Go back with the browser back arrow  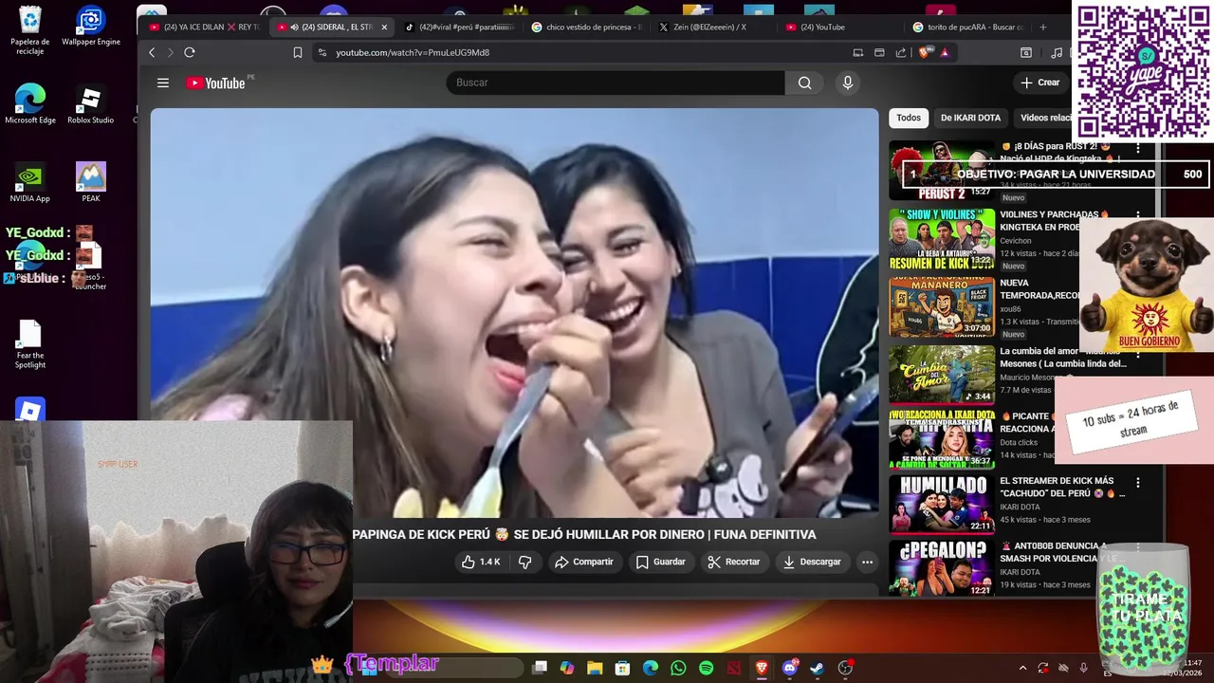point(152,52)
